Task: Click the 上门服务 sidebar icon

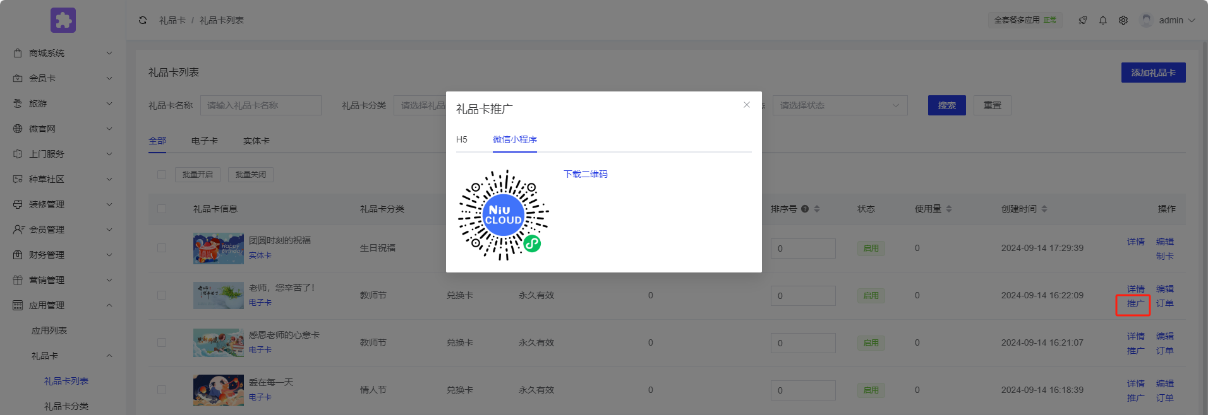Action: [18, 154]
